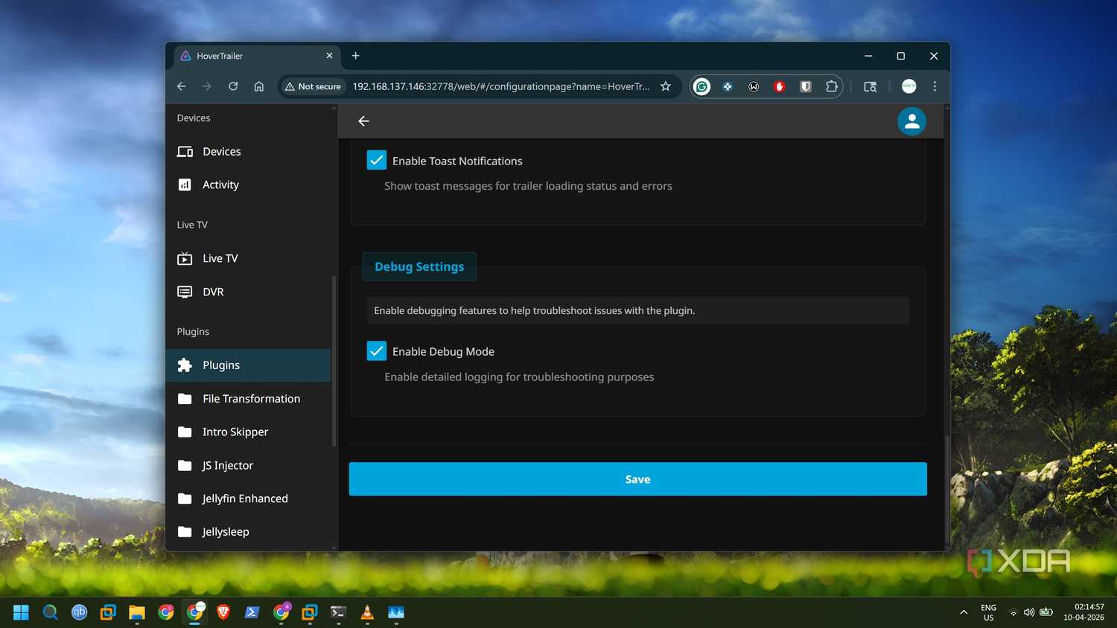Open Windows Start menu
The width and height of the screenshot is (1117, 628).
[x=21, y=612]
